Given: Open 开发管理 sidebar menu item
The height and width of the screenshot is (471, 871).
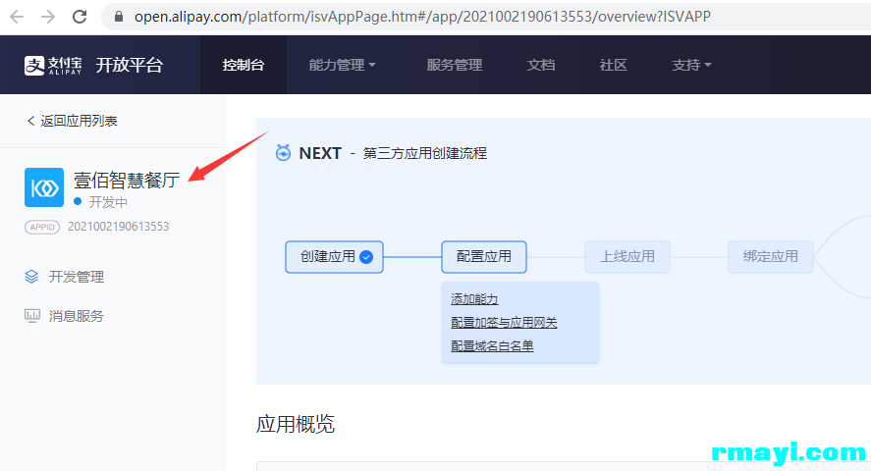Looking at the screenshot, I should coord(76,277).
